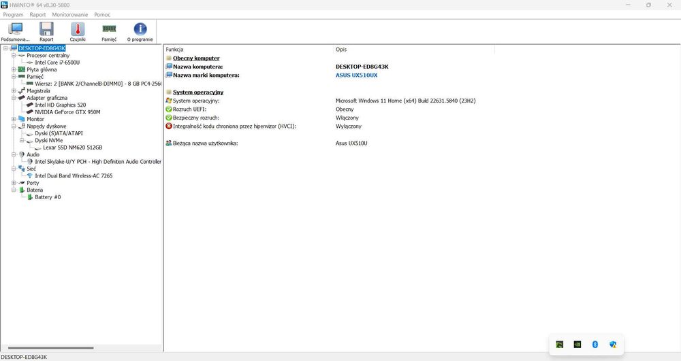Open the Monitorowanie menu
Screen dimensions: 681x361
(x=70, y=15)
